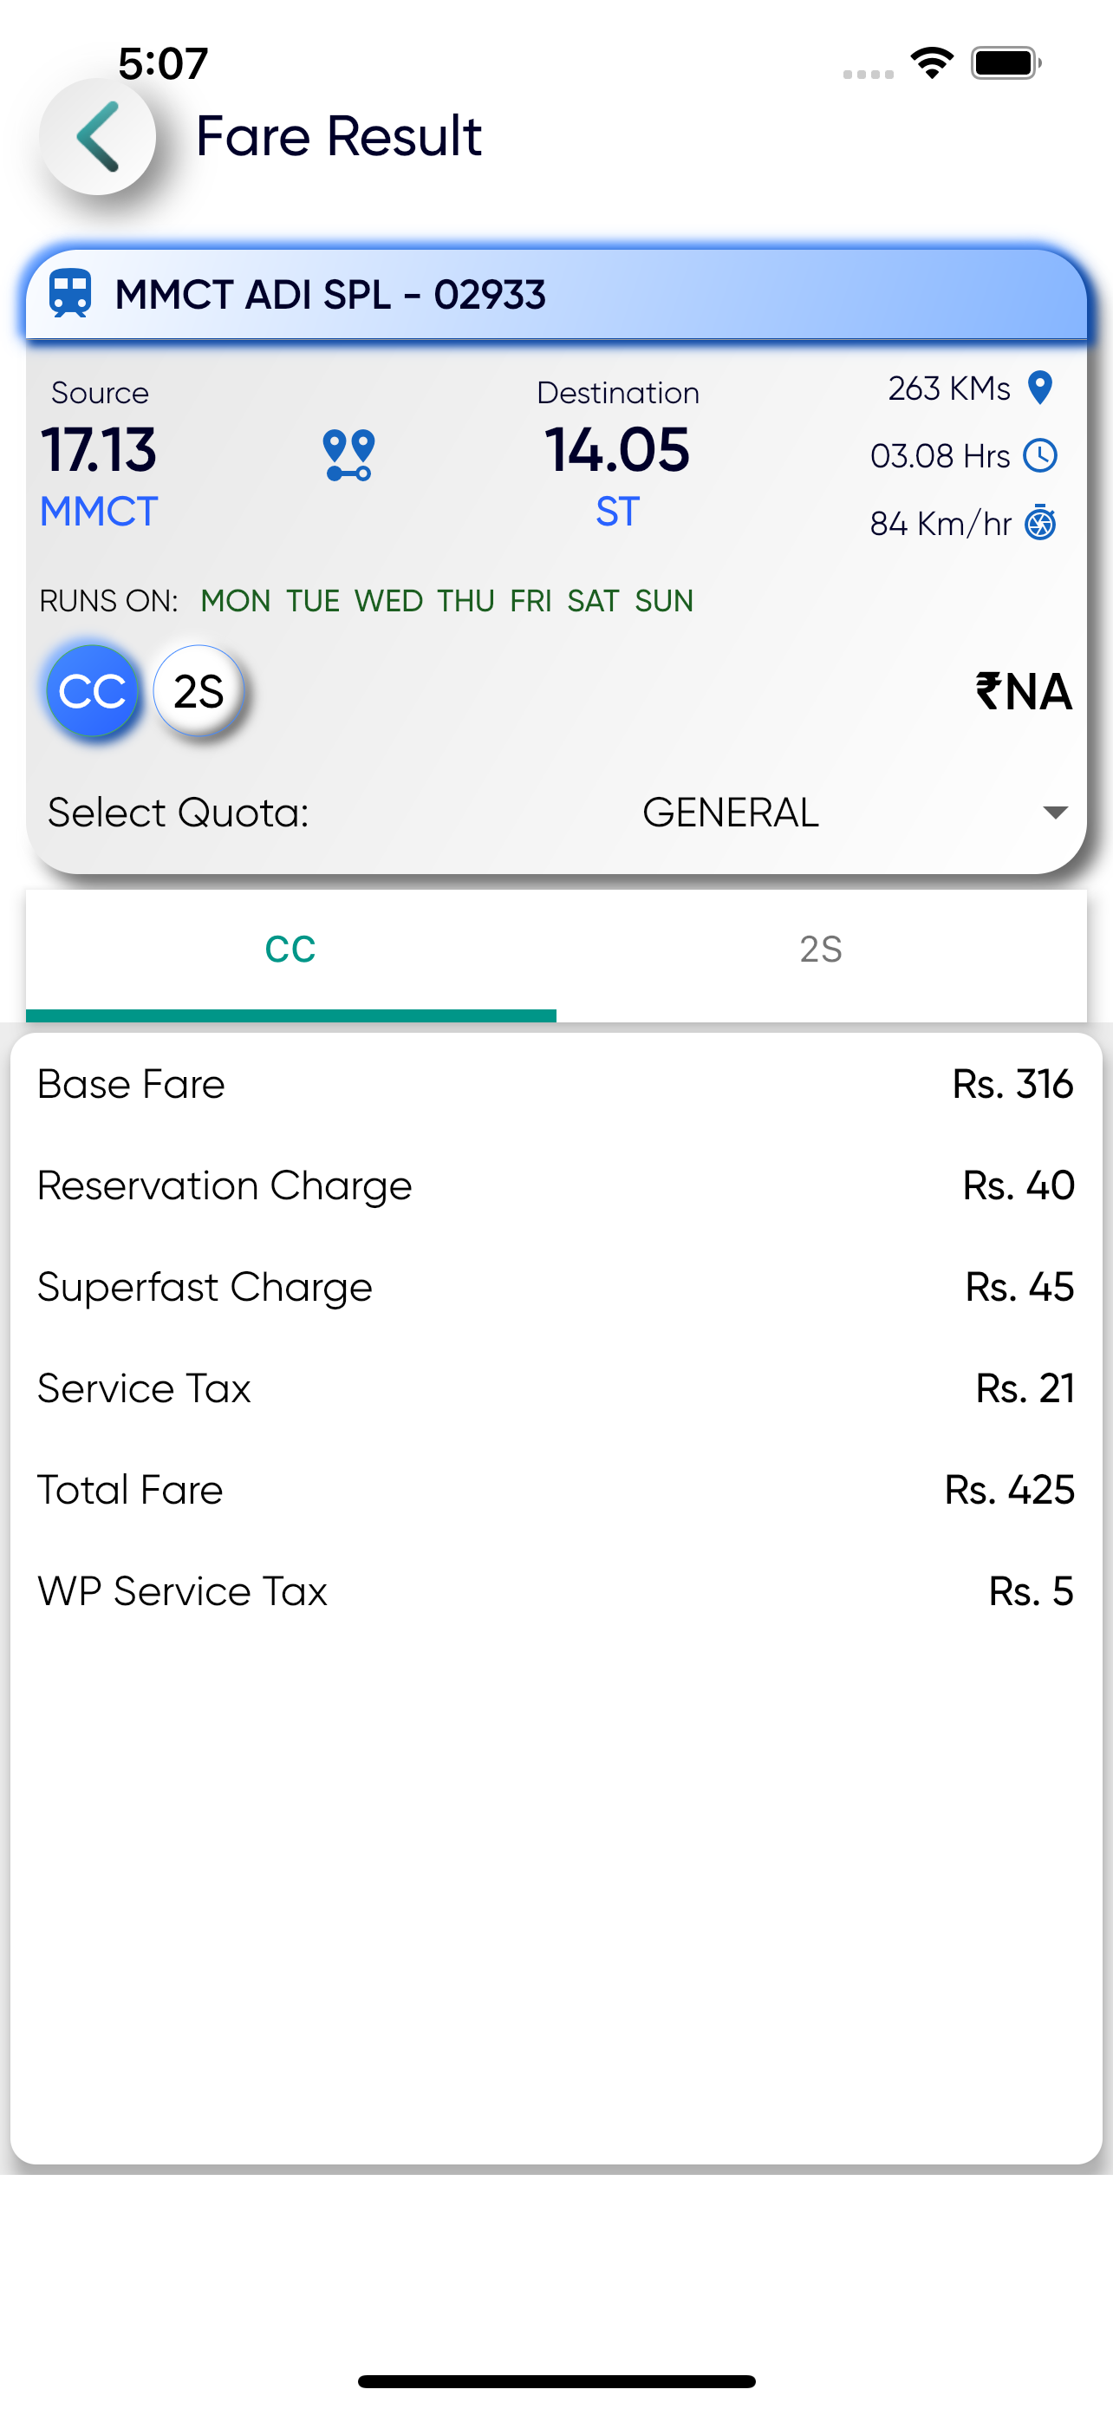Click the speedometer icon beside 84 Km/hr
Viewport: 1113px width, 2409px height.
(1040, 524)
